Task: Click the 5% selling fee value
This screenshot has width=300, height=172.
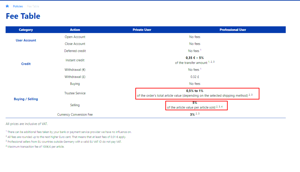Action: pos(195,103)
